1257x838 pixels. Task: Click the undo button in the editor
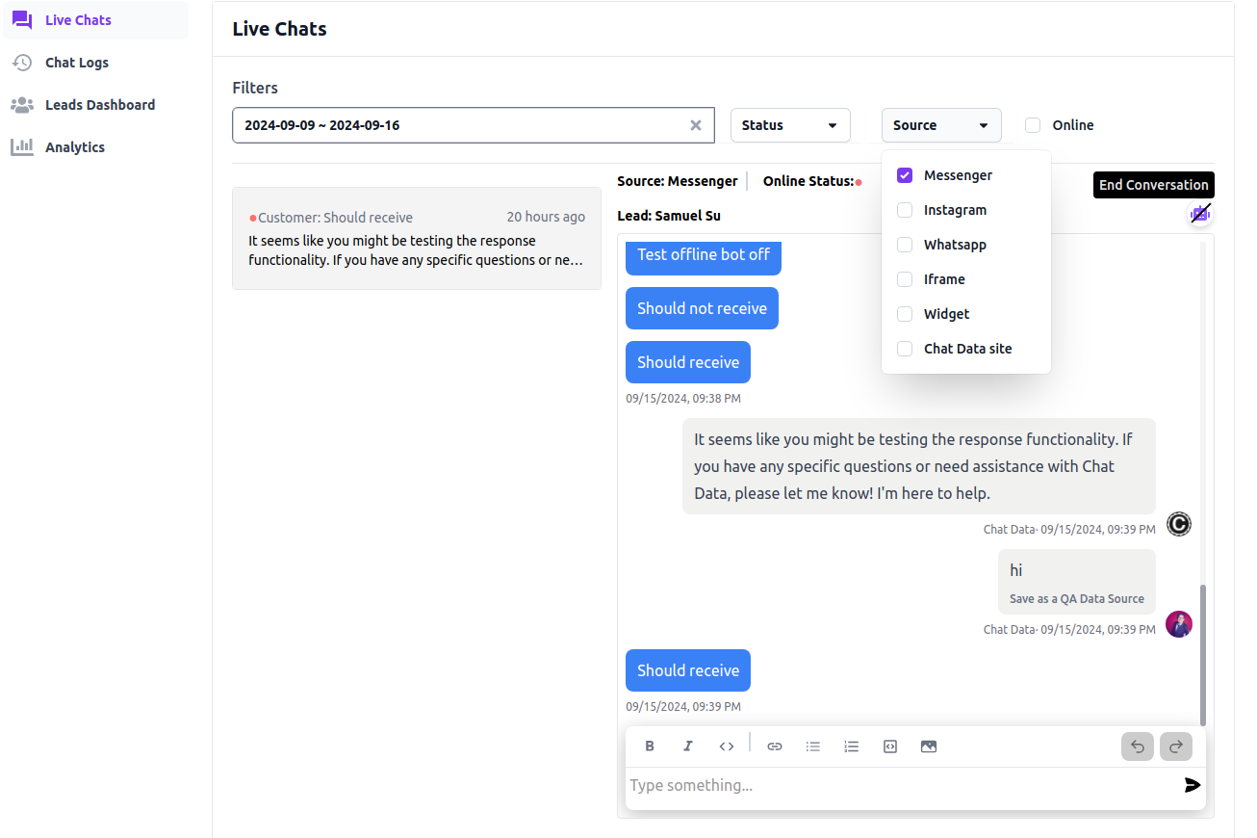coord(1138,746)
